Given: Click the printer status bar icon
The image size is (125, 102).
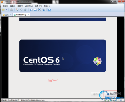Looking at the screenshot, I should pos(113,100).
